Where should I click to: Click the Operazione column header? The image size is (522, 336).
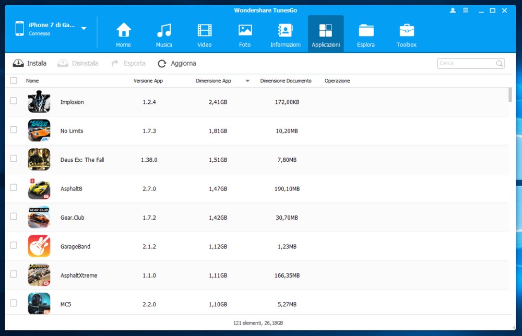click(337, 80)
